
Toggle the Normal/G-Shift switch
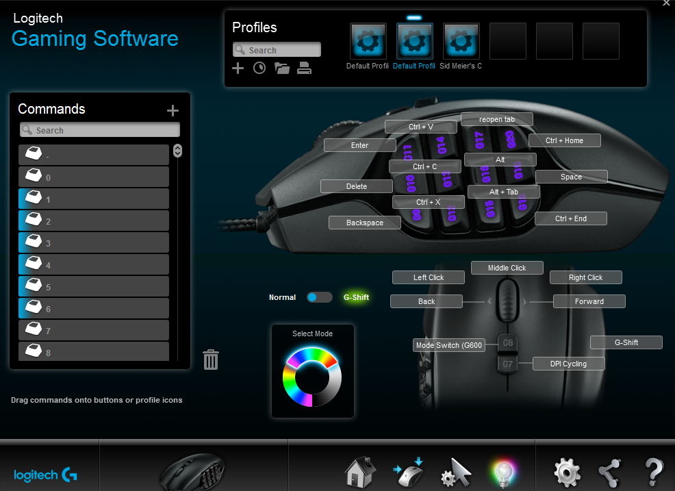tap(320, 297)
